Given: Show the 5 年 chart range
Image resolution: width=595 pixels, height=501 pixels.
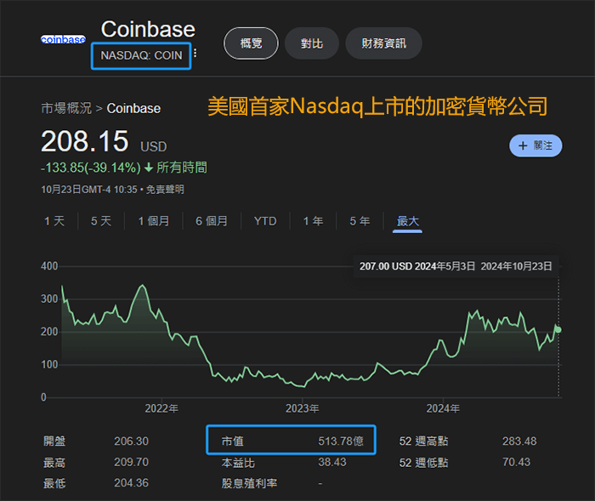Looking at the screenshot, I should pos(360,221).
